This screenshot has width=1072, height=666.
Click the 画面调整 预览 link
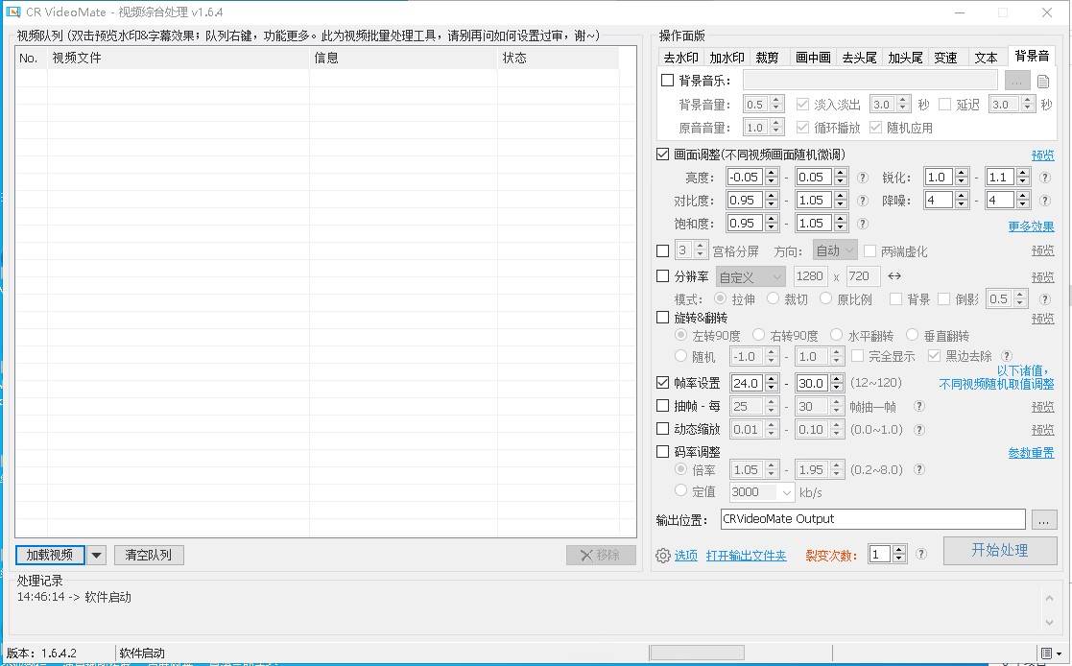pos(1042,155)
